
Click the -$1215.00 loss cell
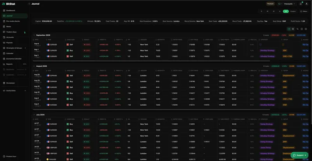click(x=103, y=93)
